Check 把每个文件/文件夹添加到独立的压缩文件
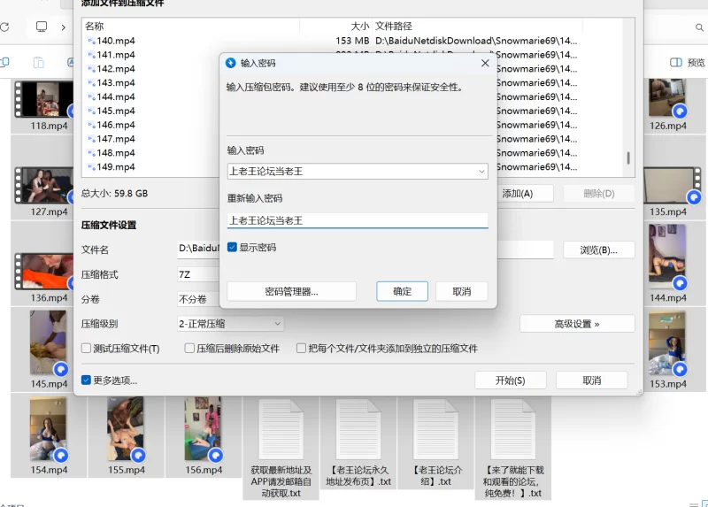The image size is (708, 507). click(x=301, y=348)
